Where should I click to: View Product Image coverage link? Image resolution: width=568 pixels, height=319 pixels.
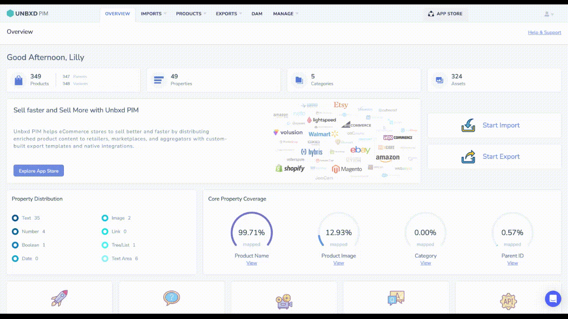(x=339, y=263)
